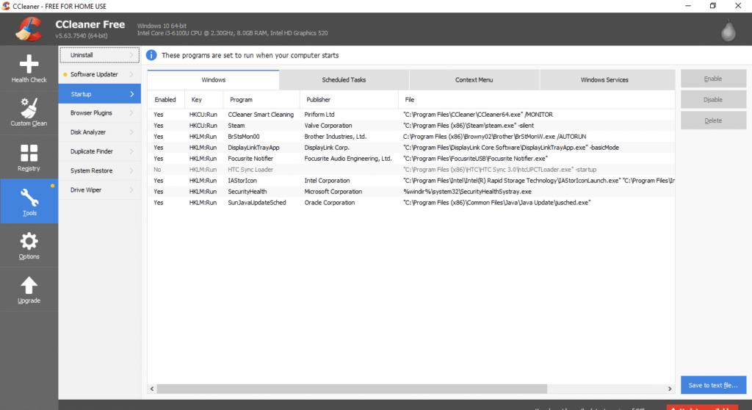
Task: Open System Restore tool
Action: pos(100,170)
